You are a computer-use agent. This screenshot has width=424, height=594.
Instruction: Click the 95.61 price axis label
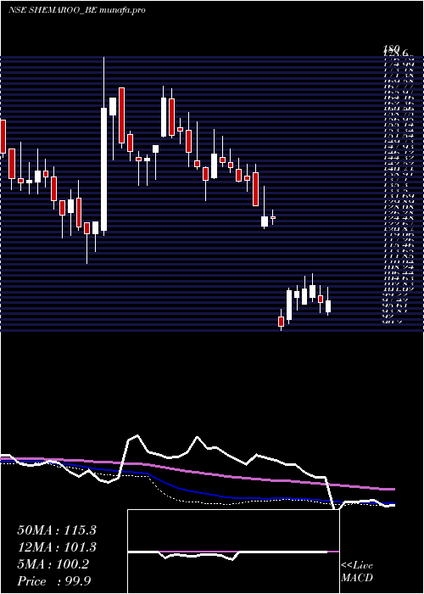click(x=398, y=305)
